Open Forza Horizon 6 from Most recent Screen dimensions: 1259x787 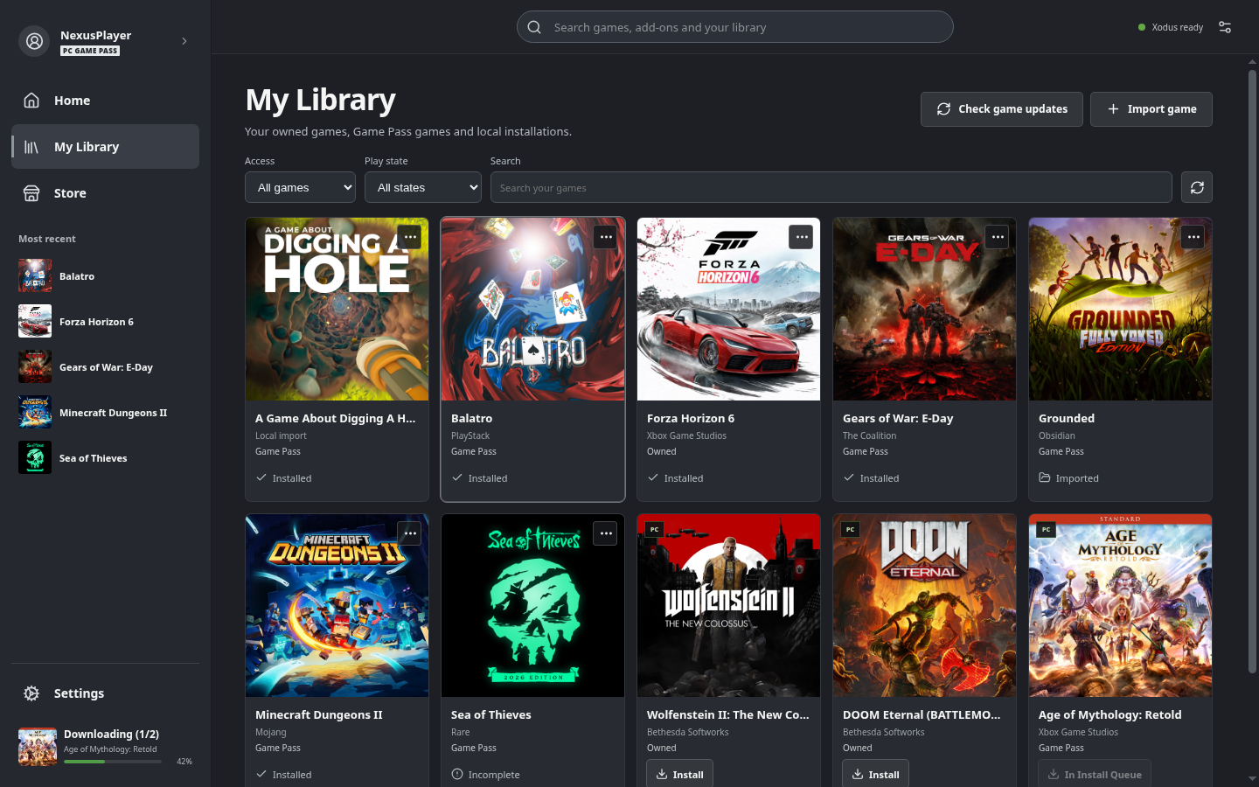tap(105, 322)
